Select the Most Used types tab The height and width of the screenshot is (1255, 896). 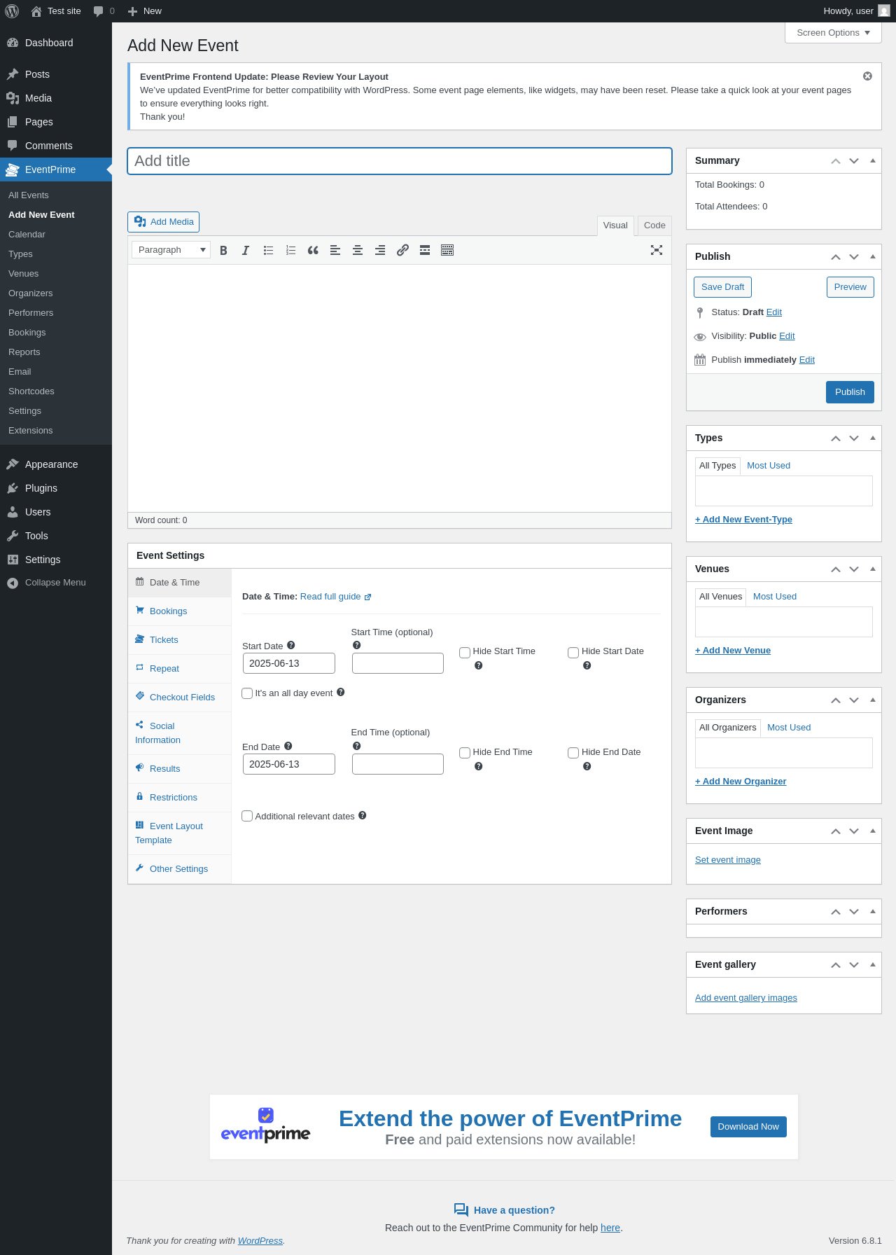(x=769, y=466)
